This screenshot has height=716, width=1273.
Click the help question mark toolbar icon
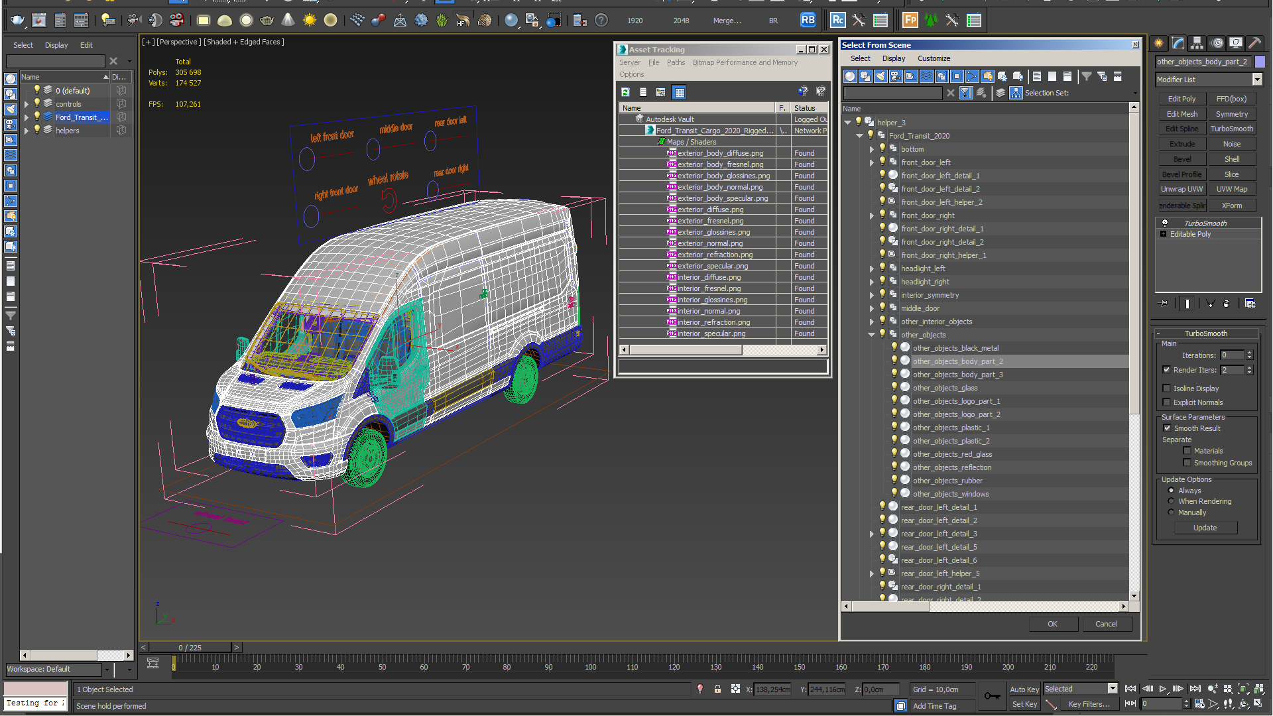tap(601, 21)
